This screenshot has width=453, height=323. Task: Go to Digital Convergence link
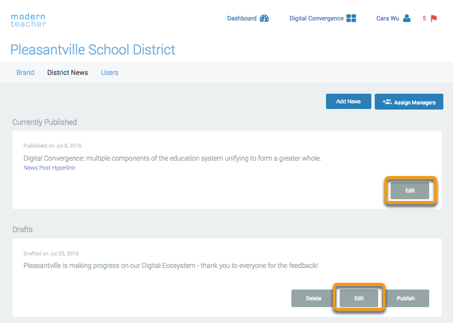(x=316, y=18)
